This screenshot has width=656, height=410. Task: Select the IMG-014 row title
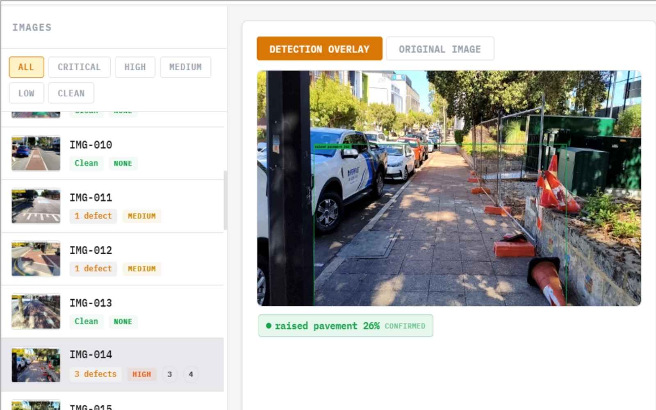91,354
